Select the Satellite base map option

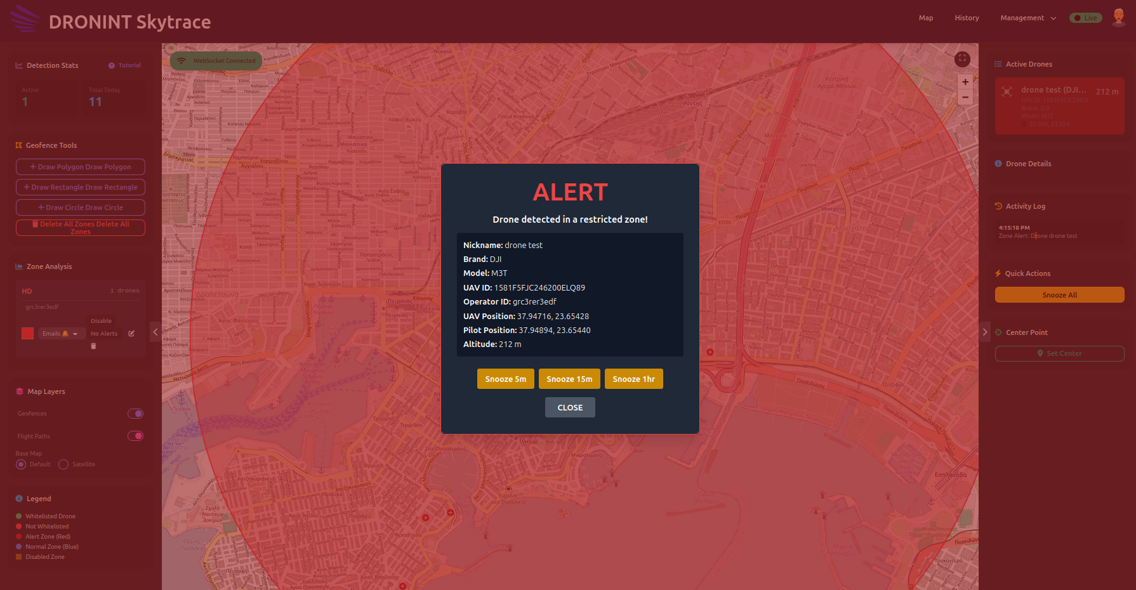click(x=63, y=464)
